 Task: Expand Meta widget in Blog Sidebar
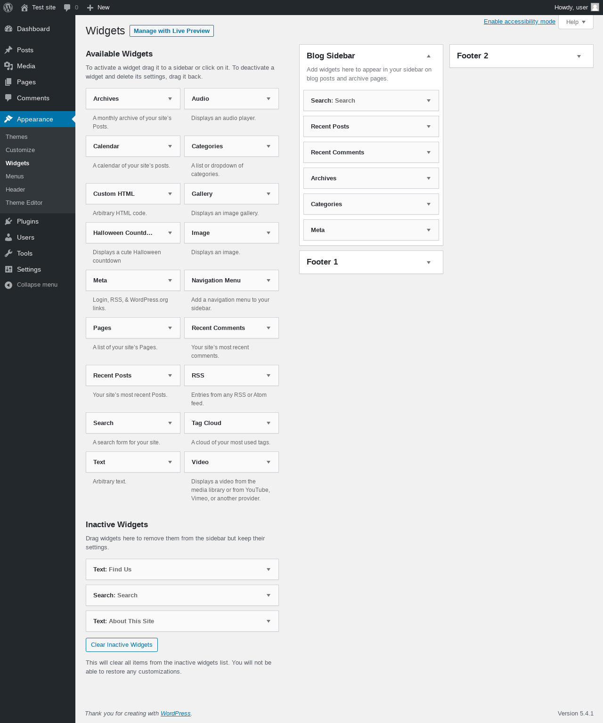(429, 230)
